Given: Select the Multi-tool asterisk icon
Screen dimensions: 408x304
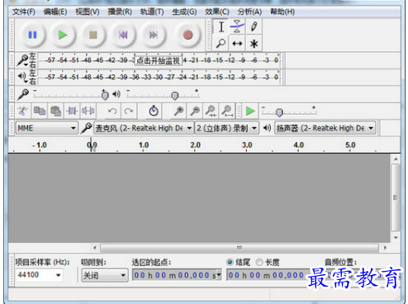Looking at the screenshot, I should pos(254,43).
